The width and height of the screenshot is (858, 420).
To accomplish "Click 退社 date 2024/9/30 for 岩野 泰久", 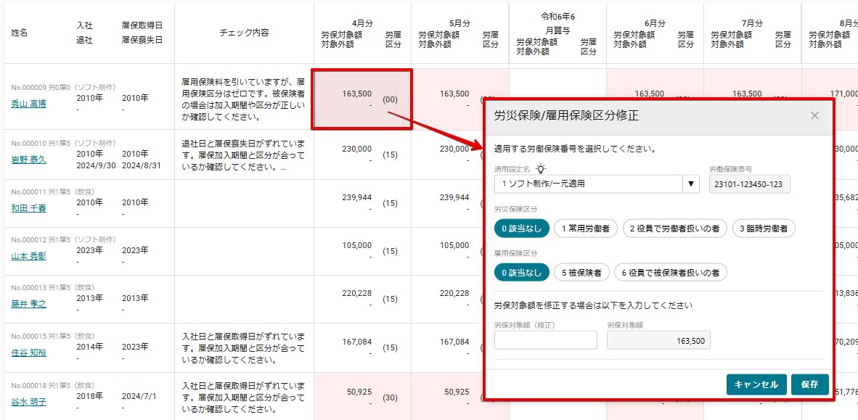I will coord(97,165).
